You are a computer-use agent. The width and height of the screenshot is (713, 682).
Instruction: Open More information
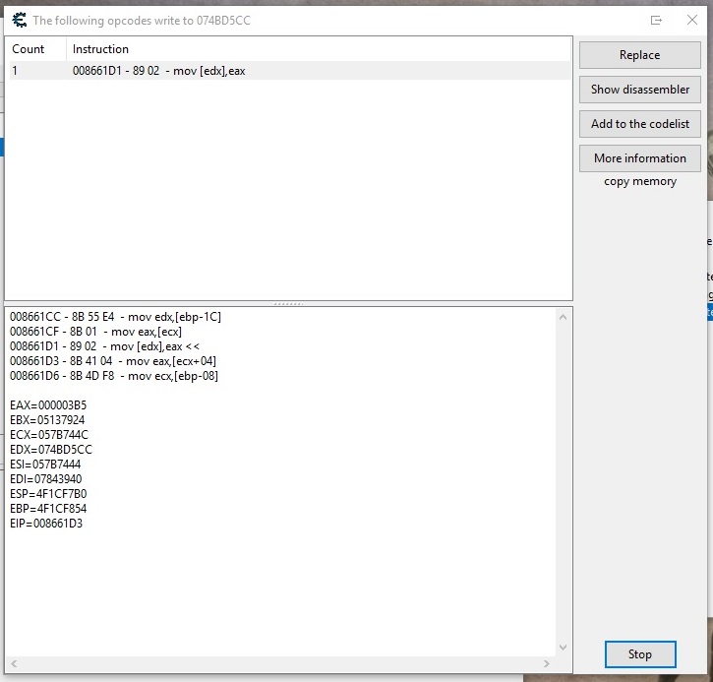639,158
